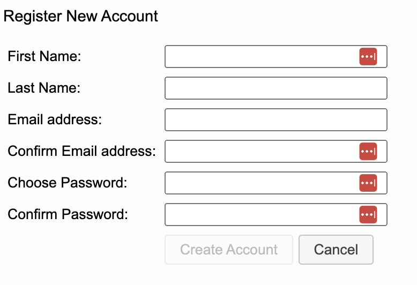The height and width of the screenshot is (285, 417).
Task: Select the Last Name input box
Action: [x=276, y=88]
